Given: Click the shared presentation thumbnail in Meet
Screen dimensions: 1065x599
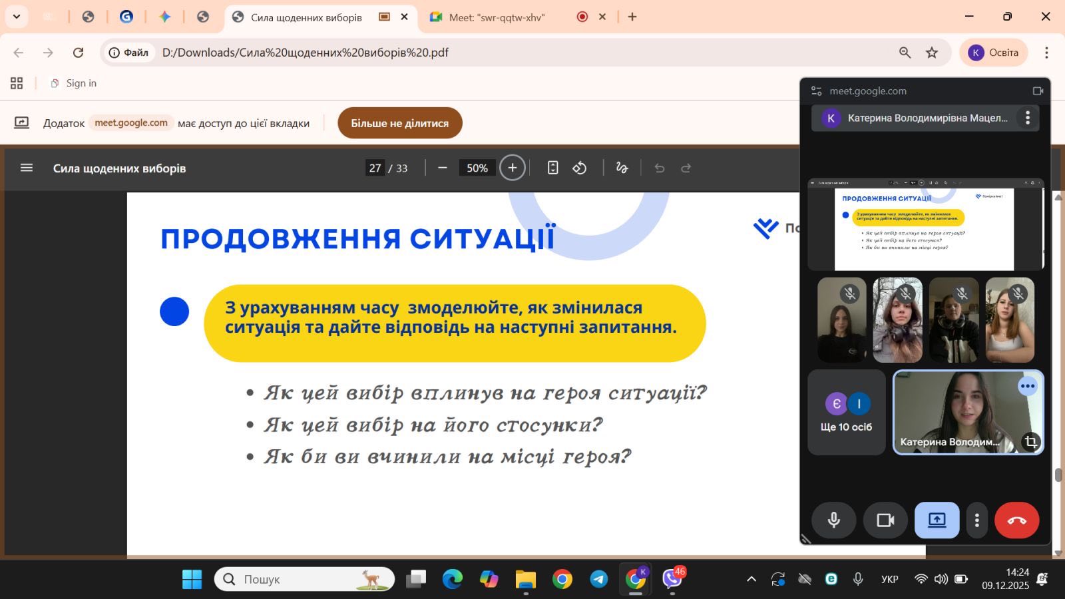Looking at the screenshot, I should click(x=925, y=224).
